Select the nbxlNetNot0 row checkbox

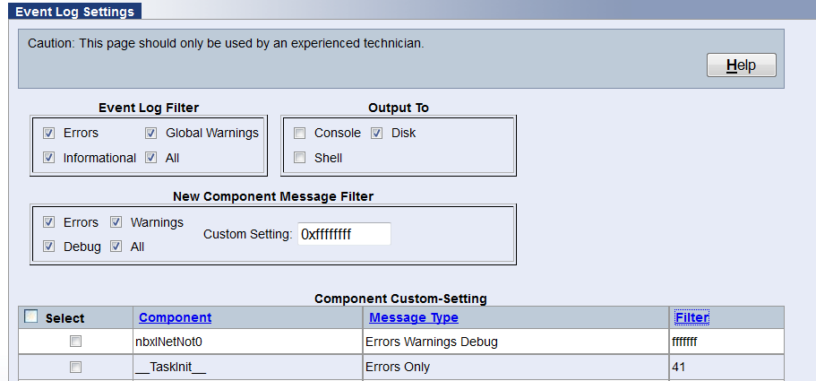pos(76,342)
